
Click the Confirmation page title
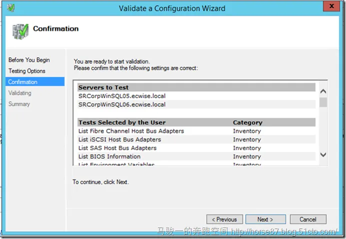pyautogui.click(x=56, y=28)
